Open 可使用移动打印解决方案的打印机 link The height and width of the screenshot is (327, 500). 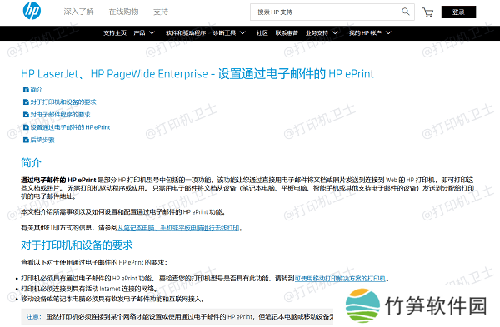(x=340, y=279)
